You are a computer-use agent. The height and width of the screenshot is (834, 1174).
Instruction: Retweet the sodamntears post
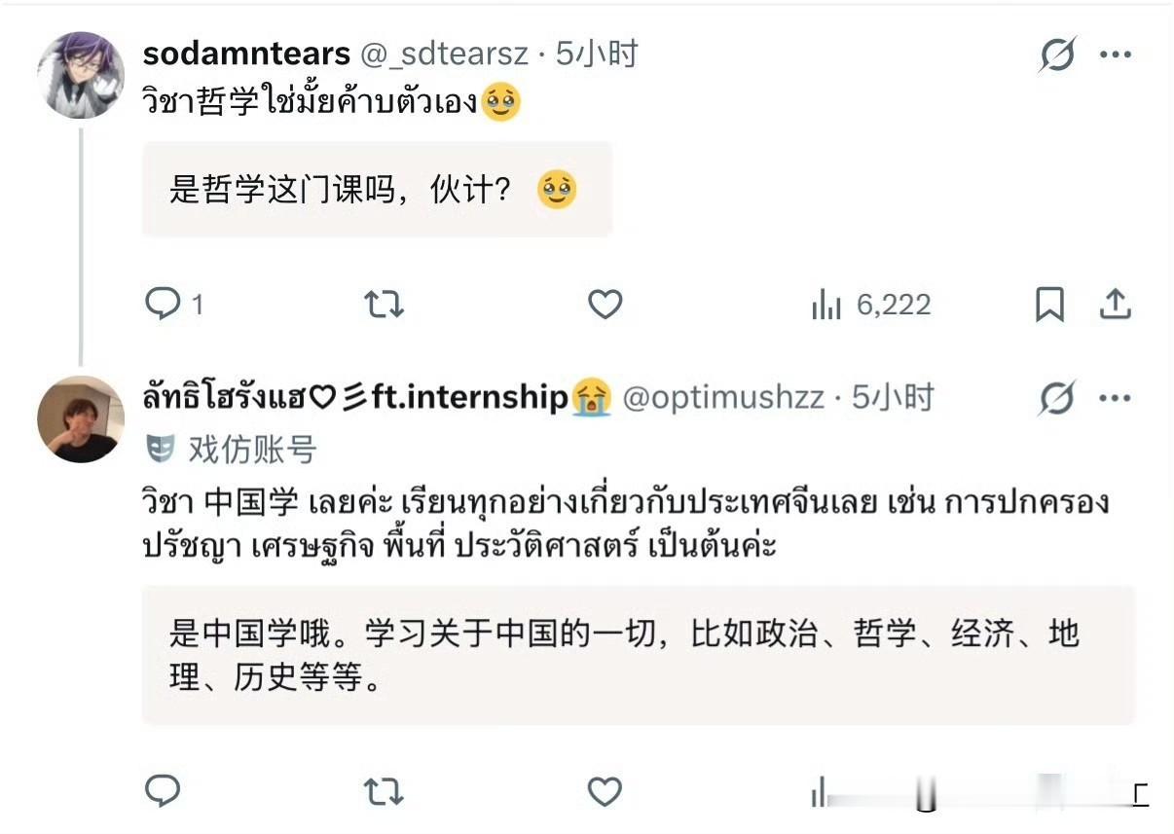pos(384,306)
